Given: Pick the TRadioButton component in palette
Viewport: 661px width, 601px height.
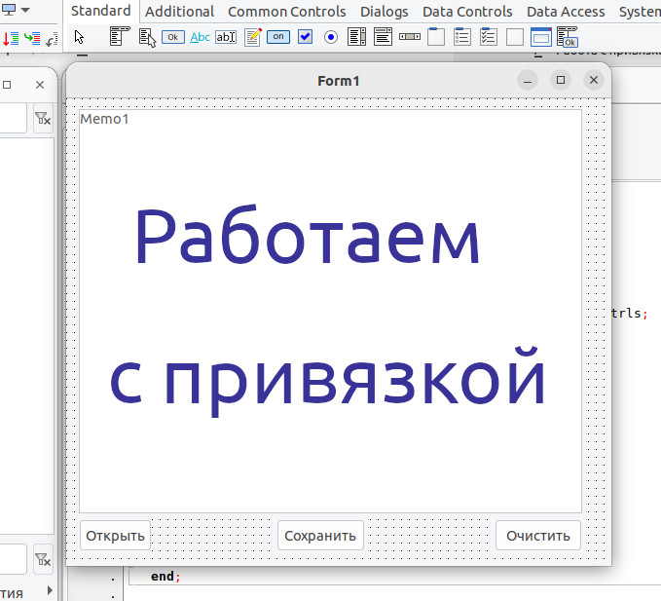Looking at the screenshot, I should pos(331,37).
